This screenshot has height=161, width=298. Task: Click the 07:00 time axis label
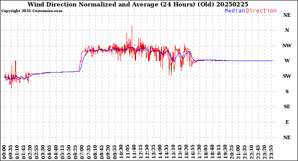pyautogui.click(x=82, y=152)
